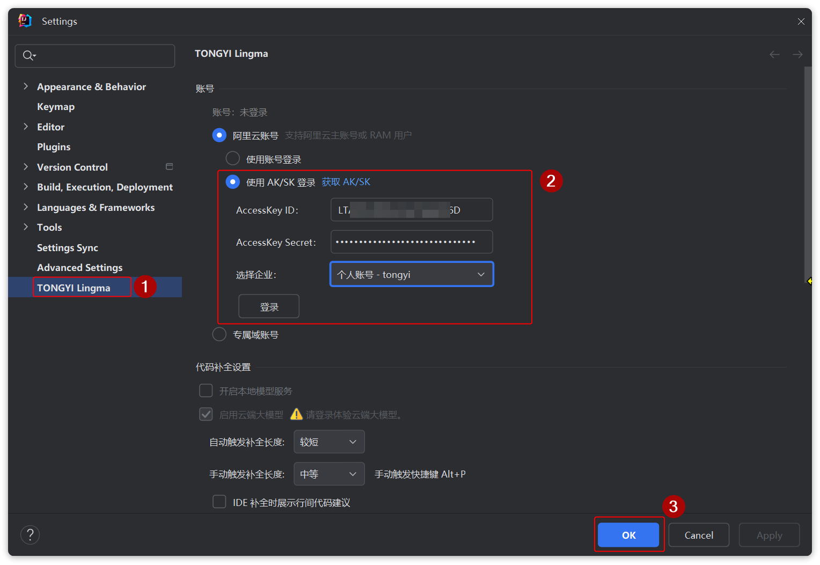Screen dimensions: 820x565
Task: Select the 专属域账号 radio button
Action: 219,334
